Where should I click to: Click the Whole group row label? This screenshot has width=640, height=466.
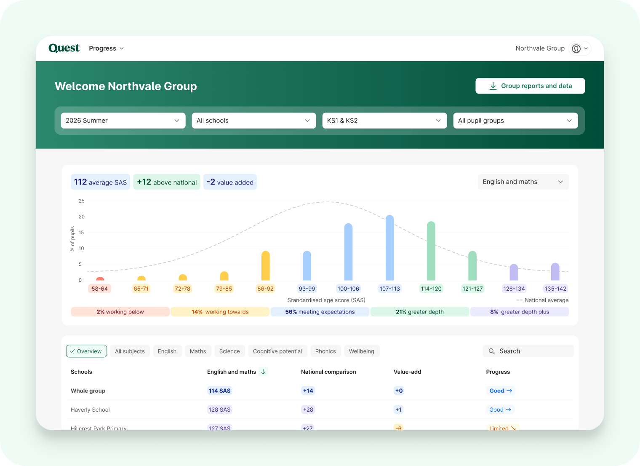click(88, 391)
